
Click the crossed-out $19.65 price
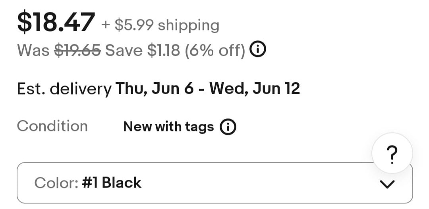point(77,50)
